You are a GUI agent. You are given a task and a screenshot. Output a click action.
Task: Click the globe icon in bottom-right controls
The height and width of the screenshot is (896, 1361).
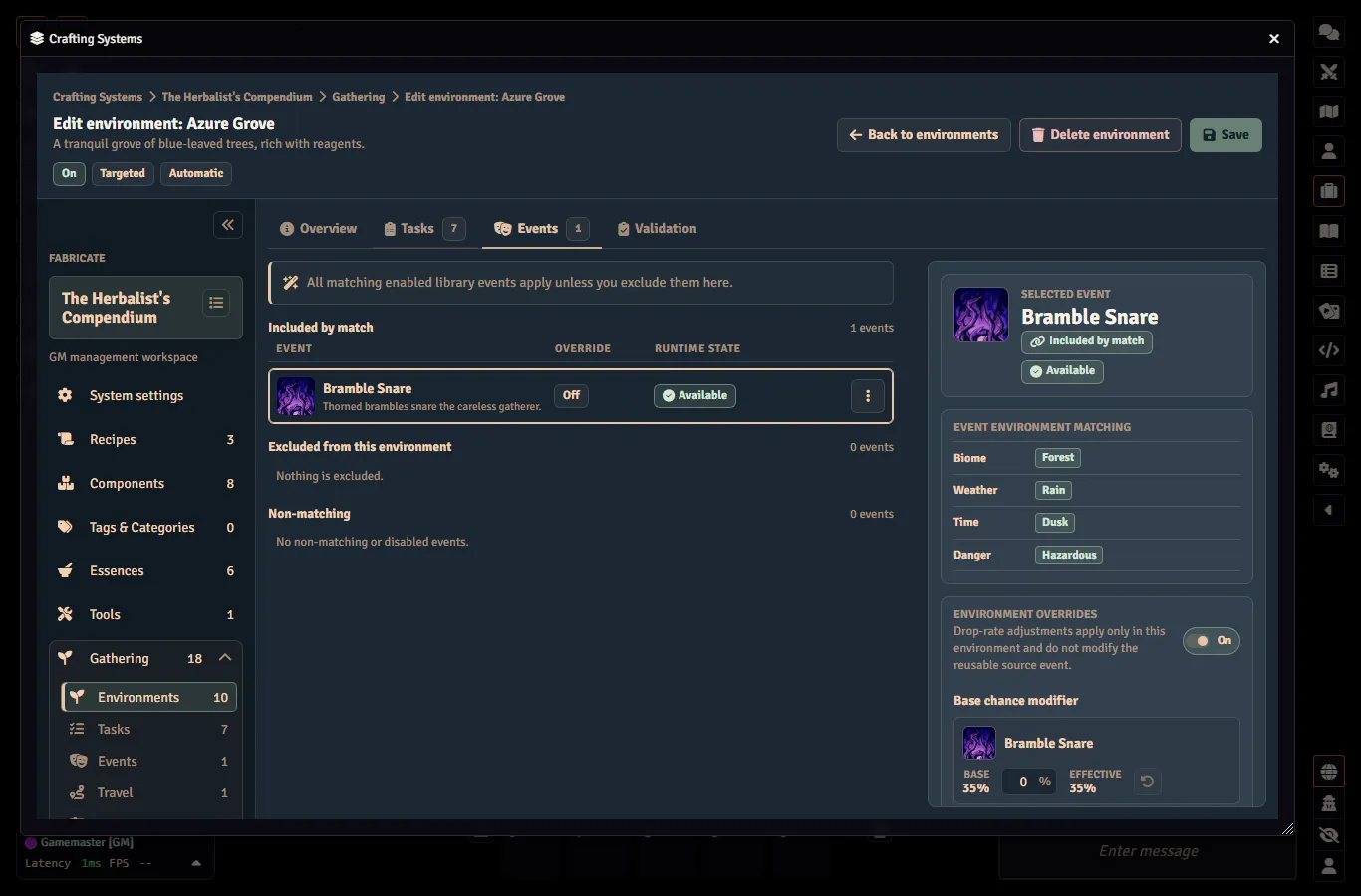(1329, 772)
